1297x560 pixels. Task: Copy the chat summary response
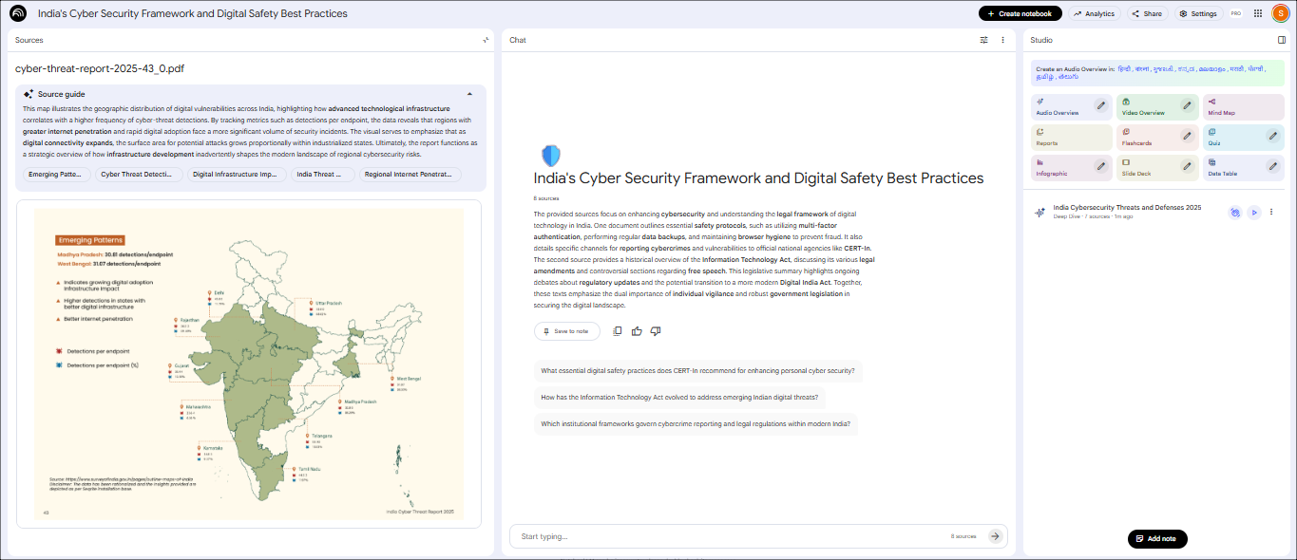coord(618,331)
